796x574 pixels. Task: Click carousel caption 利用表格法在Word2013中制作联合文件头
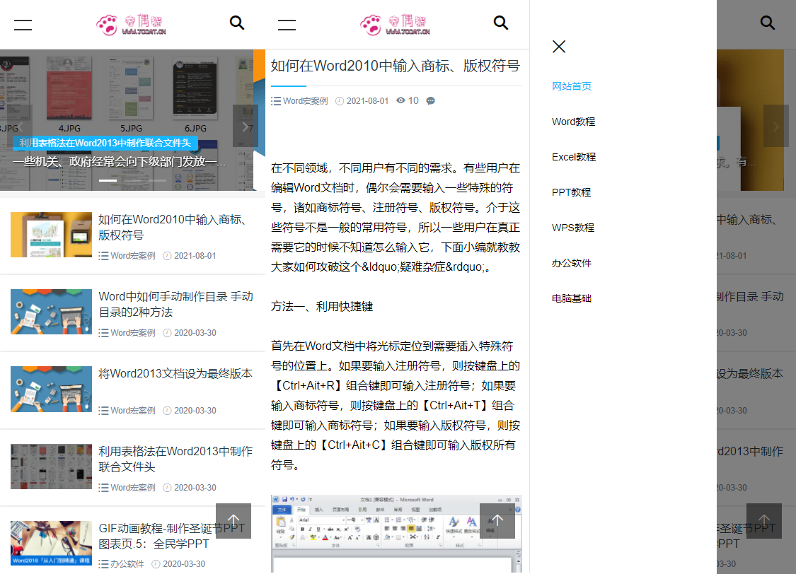pyautogui.click(x=105, y=143)
